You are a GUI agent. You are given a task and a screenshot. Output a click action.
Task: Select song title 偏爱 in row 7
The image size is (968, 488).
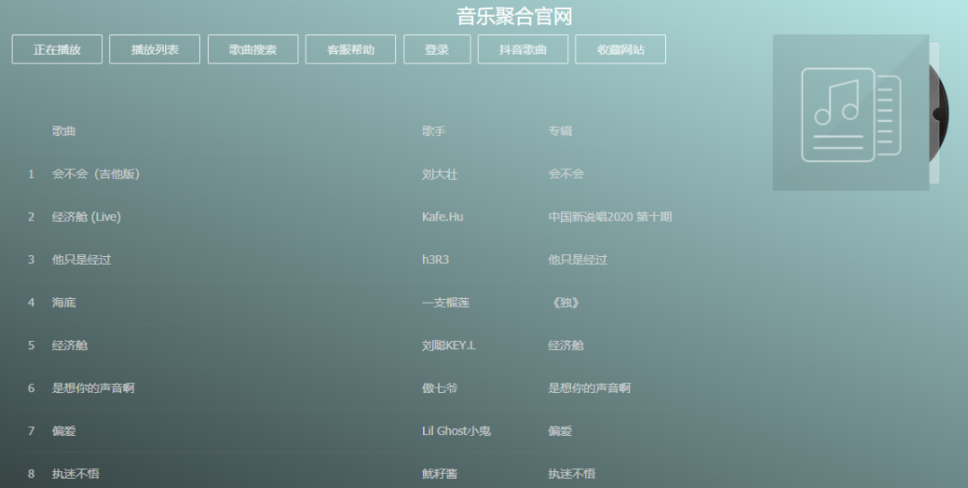(65, 431)
